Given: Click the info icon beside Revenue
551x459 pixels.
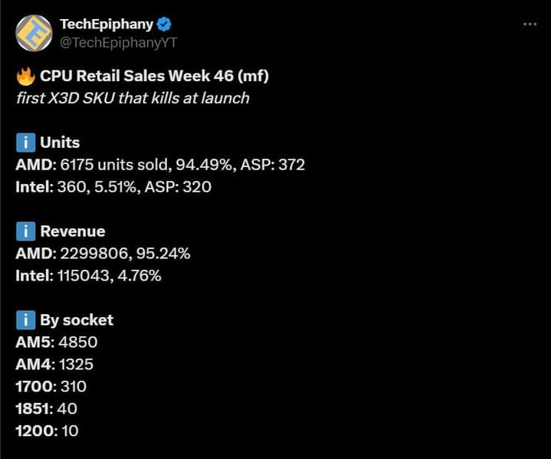Looking at the screenshot, I should pyautogui.click(x=25, y=231).
